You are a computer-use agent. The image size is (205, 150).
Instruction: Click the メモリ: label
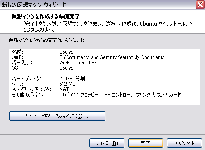tap(18, 84)
